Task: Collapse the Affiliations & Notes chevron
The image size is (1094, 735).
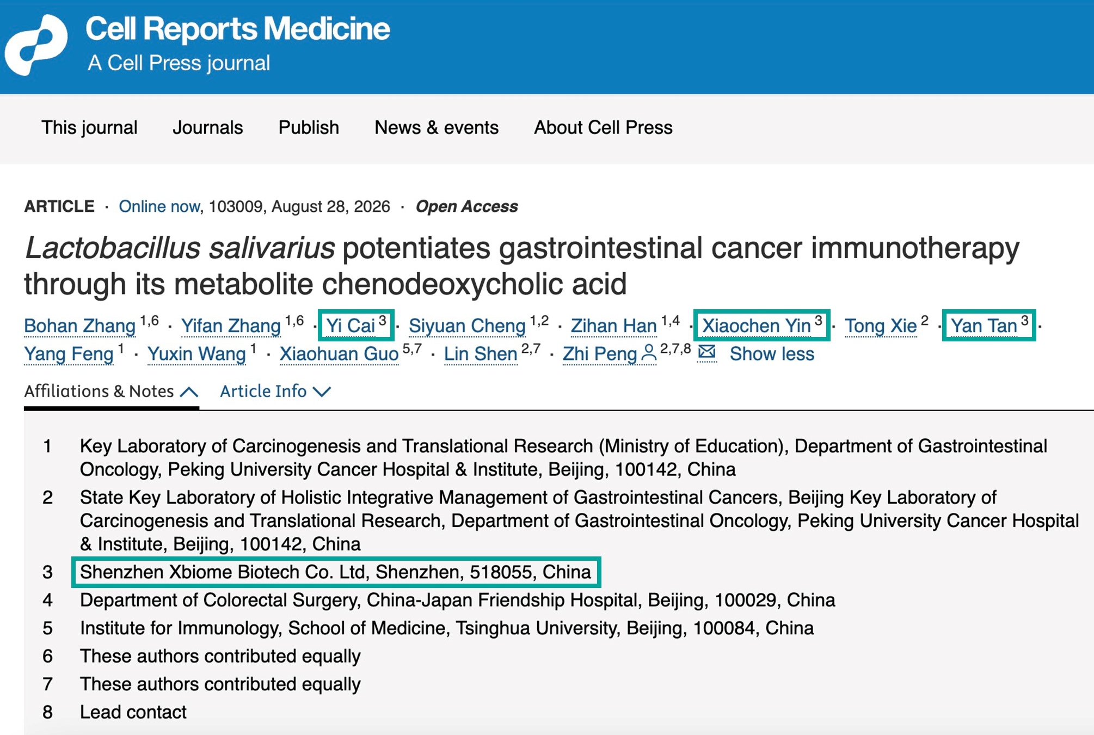Action: [189, 391]
